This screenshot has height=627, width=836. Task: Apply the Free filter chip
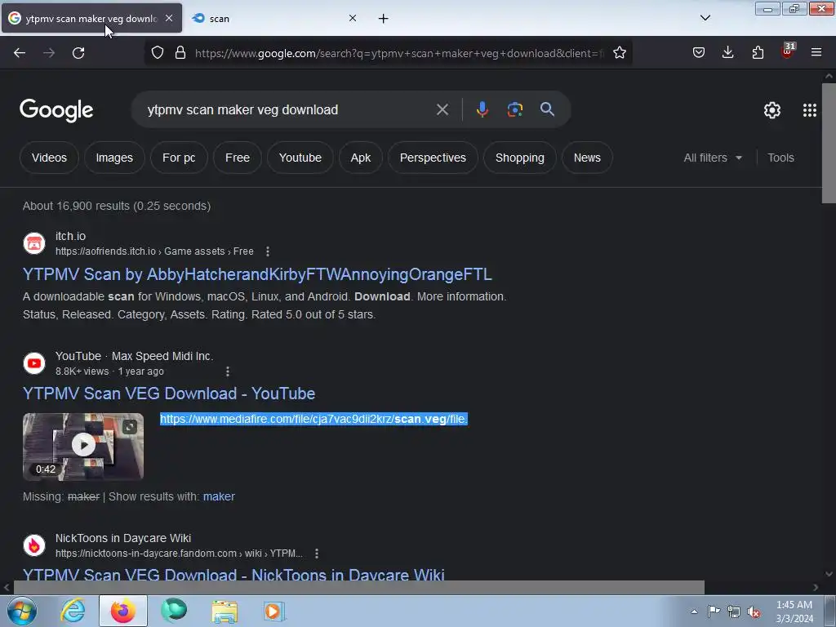tap(238, 158)
